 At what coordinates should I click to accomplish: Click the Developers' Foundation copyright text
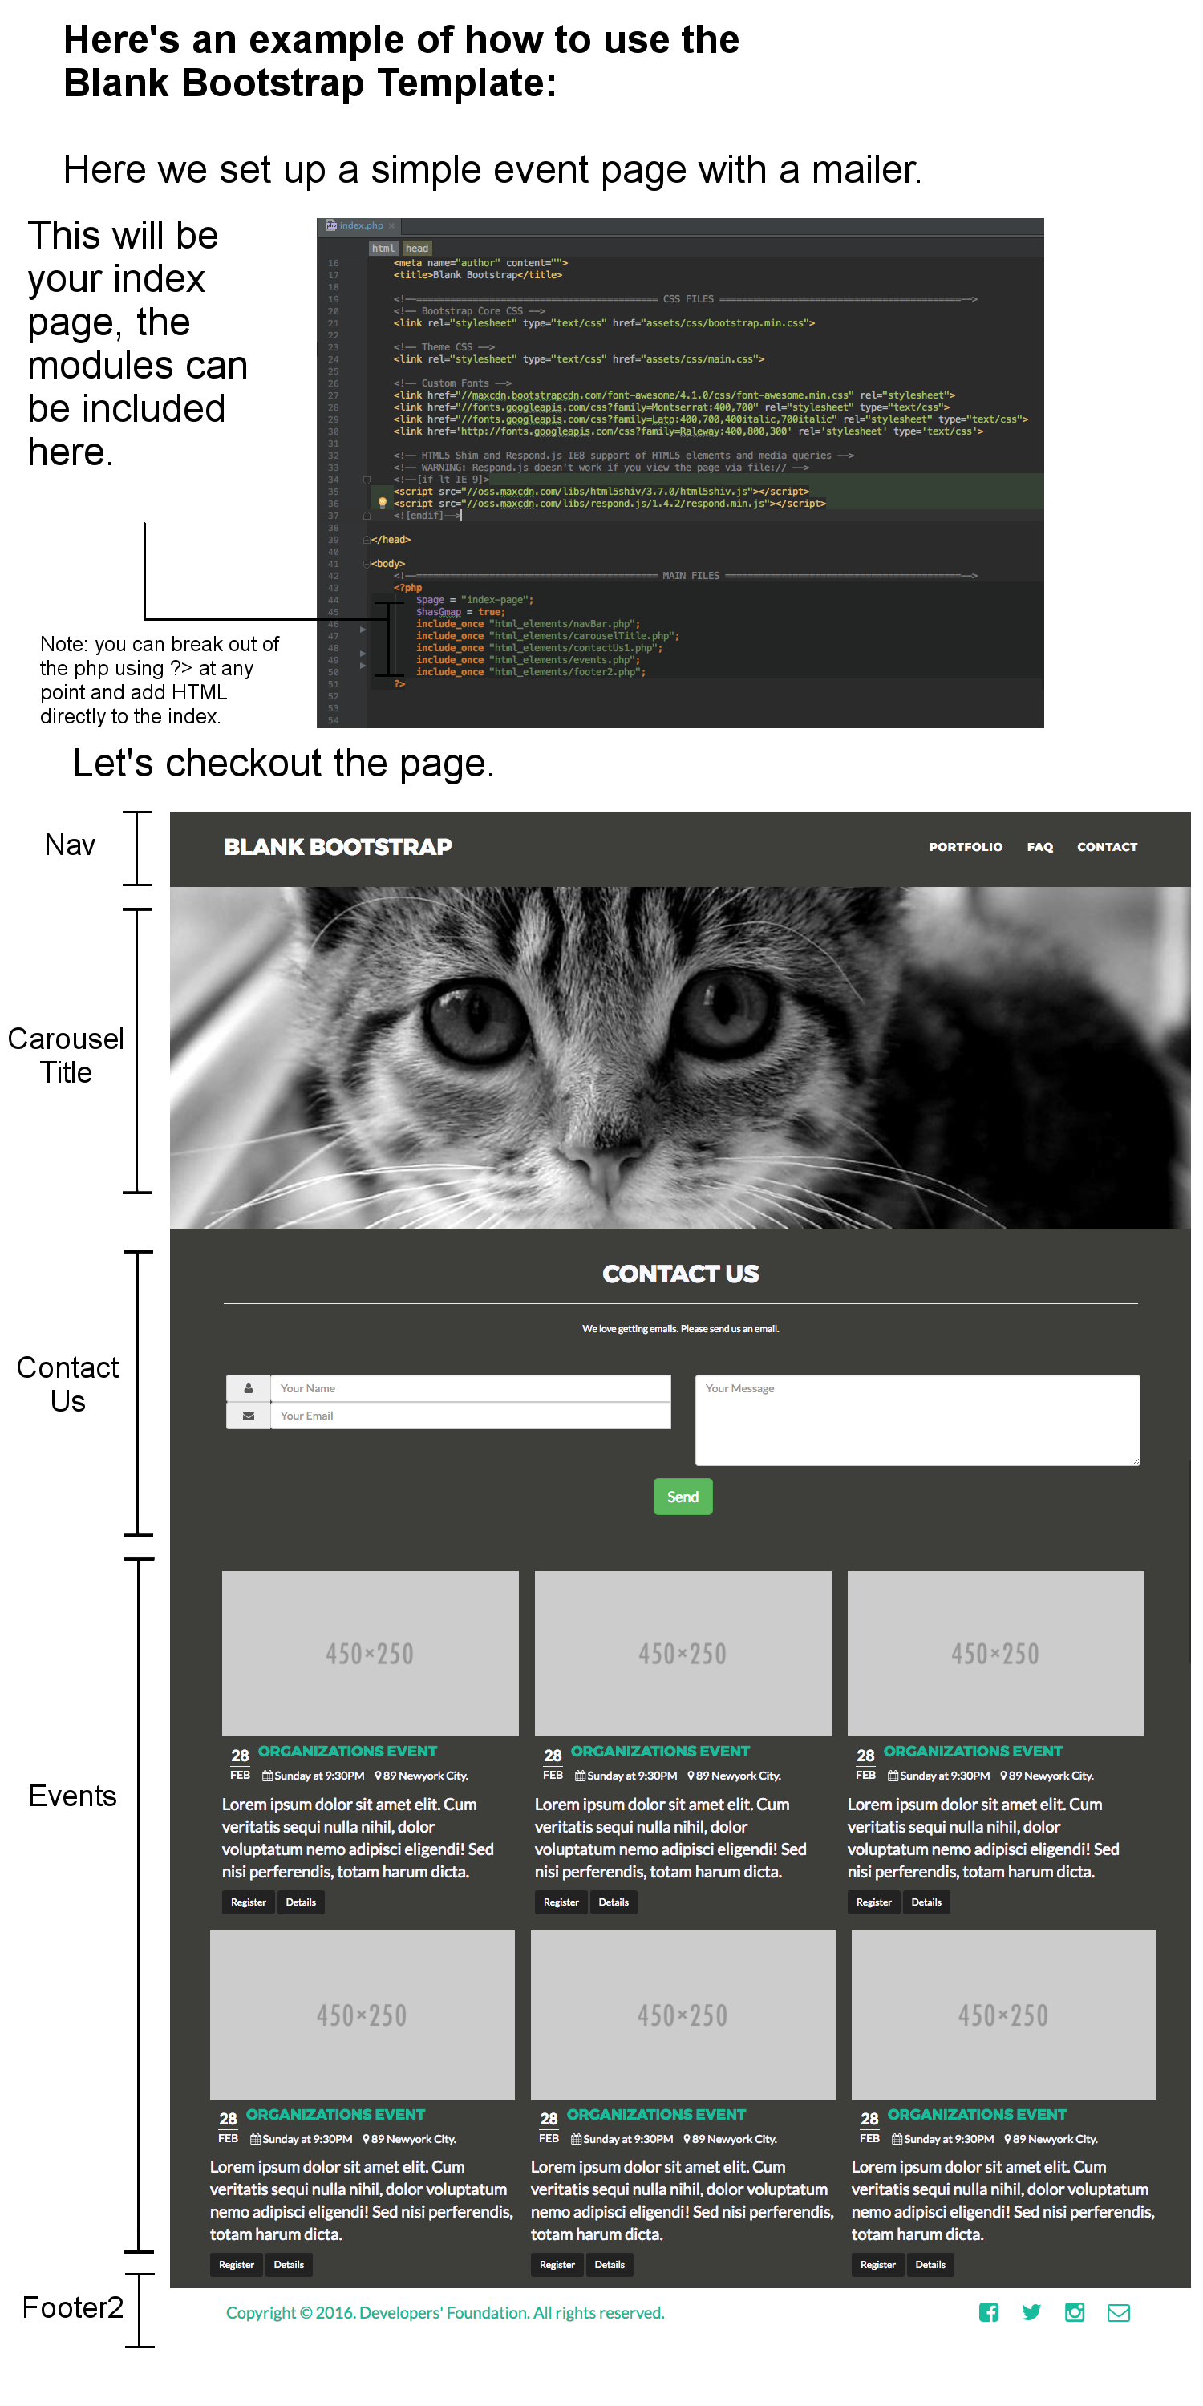[x=446, y=2313]
